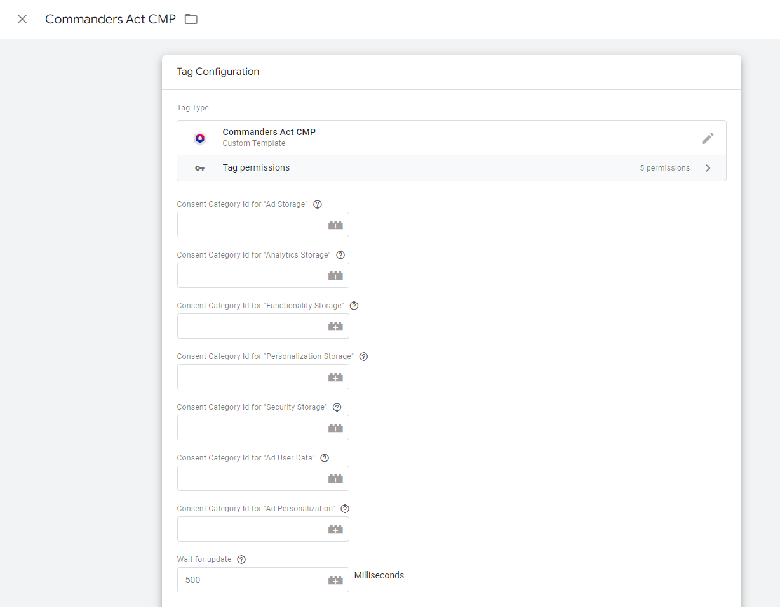Insert variable for Security Storage field
This screenshot has width=780, height=607.
point(335,428)
